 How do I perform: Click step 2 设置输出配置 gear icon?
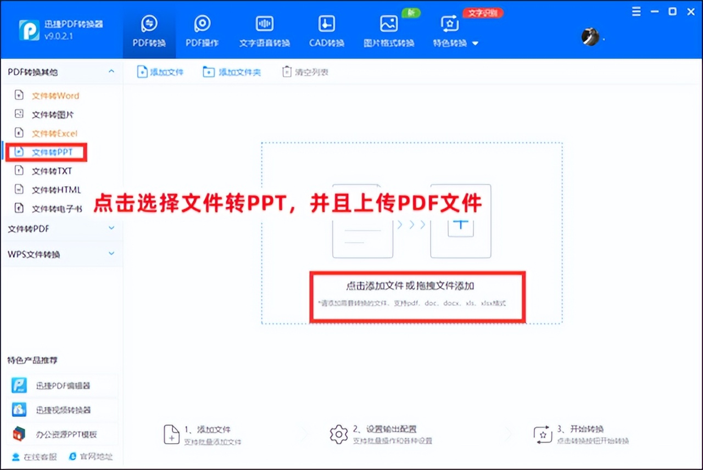click(339, 434)
